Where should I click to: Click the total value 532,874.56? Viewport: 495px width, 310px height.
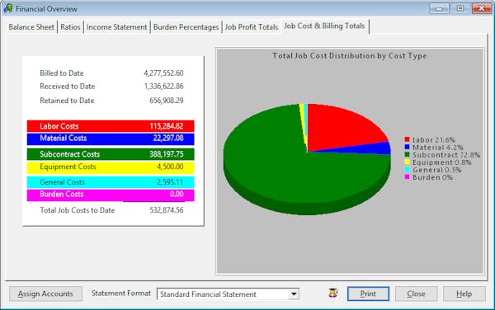pos(167,210)
